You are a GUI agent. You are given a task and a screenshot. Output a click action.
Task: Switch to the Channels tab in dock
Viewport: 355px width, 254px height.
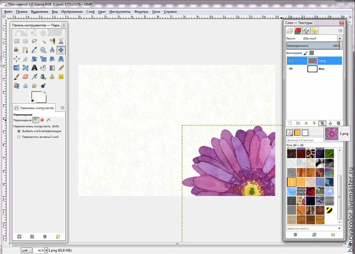(298, 31)
